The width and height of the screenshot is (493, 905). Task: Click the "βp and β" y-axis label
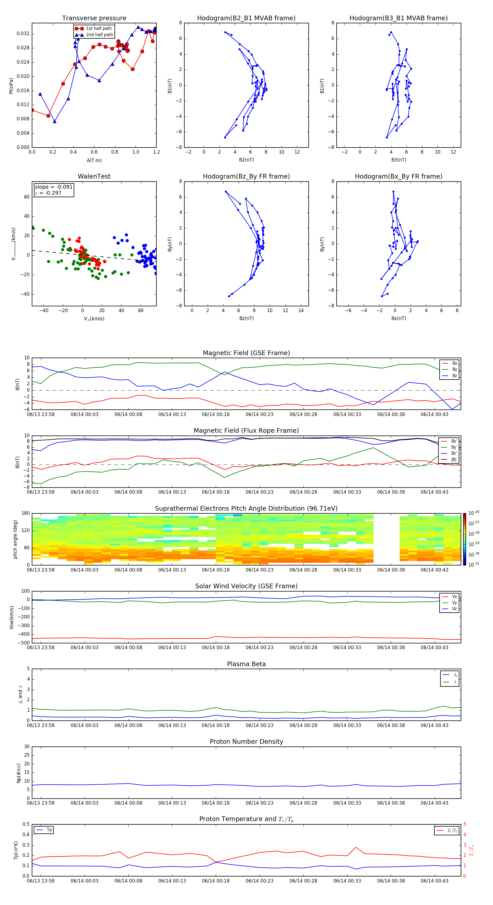20,695
